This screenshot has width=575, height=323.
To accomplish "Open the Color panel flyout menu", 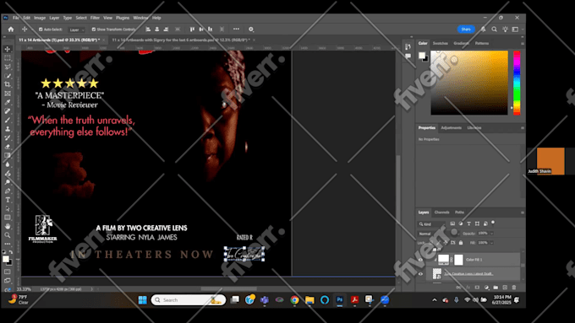I will point(523,44).
